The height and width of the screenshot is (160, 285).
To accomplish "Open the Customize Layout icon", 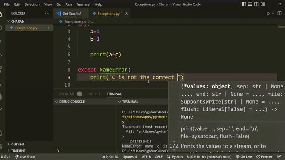I will [x=263, y=4].
